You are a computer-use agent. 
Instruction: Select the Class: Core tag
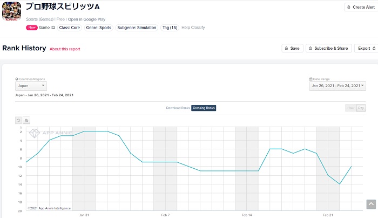tap(70, 28)
